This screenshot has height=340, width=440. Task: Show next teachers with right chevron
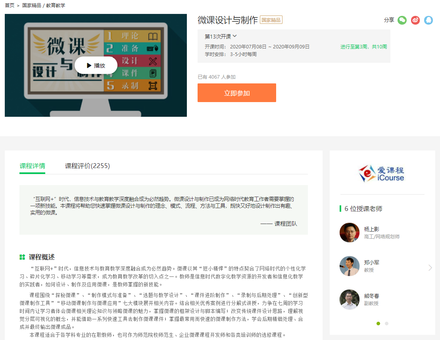[430, 268]
